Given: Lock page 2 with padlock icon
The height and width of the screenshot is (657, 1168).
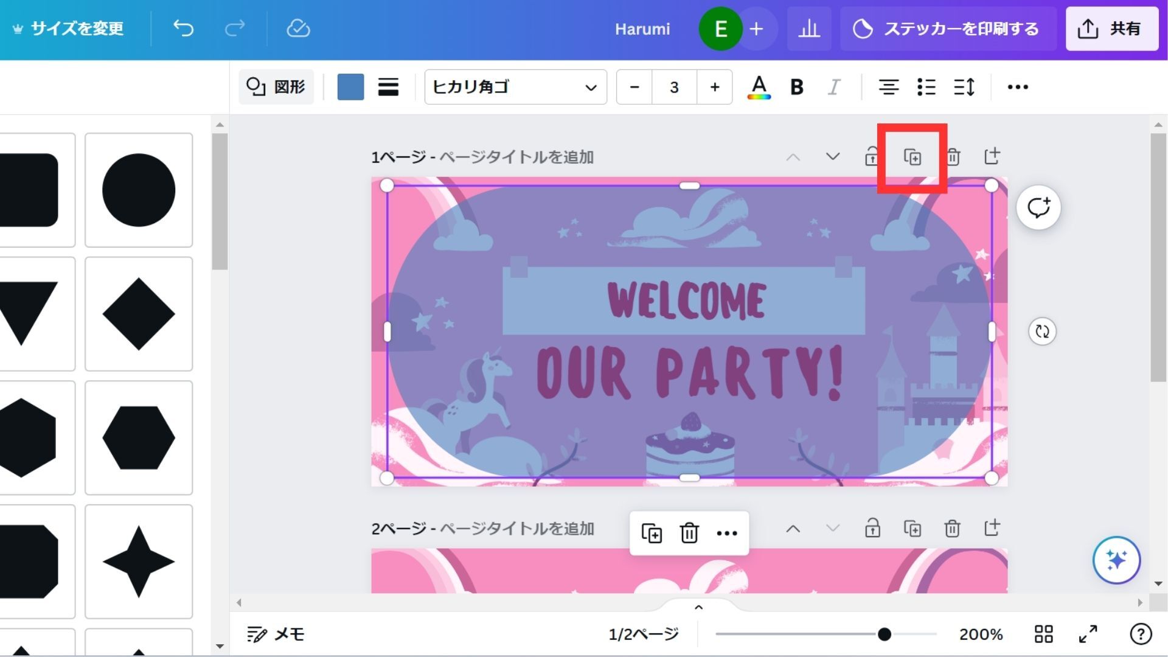Looking at the screenshot, I should [872, 528].
